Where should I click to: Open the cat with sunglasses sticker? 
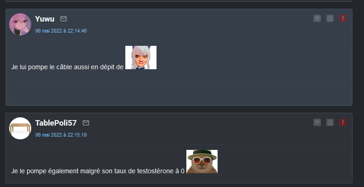coord(202,161)
